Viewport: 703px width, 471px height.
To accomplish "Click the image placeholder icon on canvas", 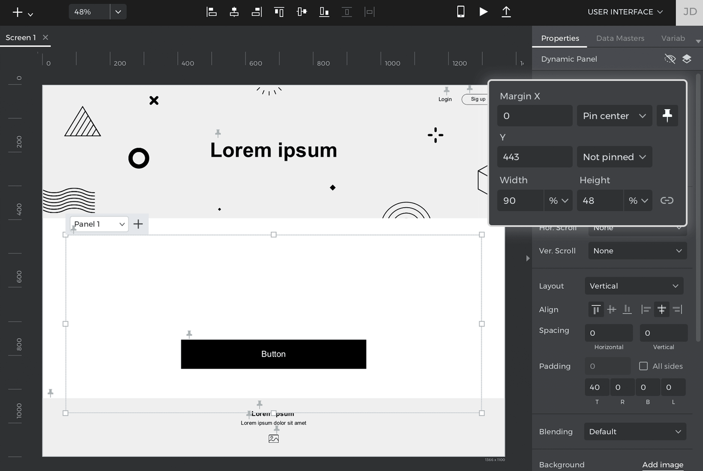I will [x=273, y=438].
